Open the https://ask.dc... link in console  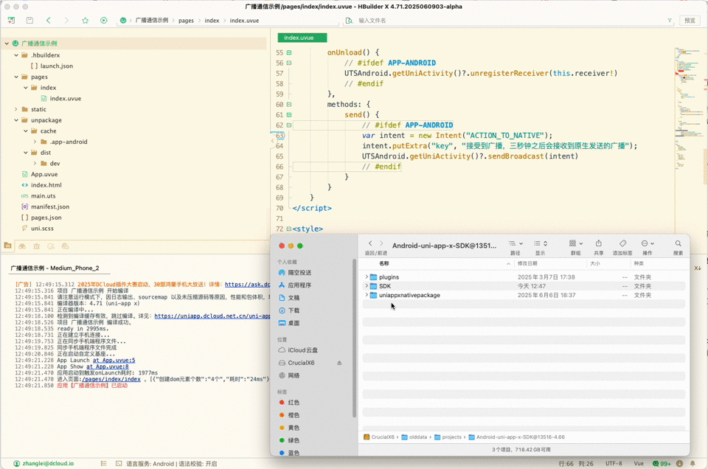coord(248,285)
